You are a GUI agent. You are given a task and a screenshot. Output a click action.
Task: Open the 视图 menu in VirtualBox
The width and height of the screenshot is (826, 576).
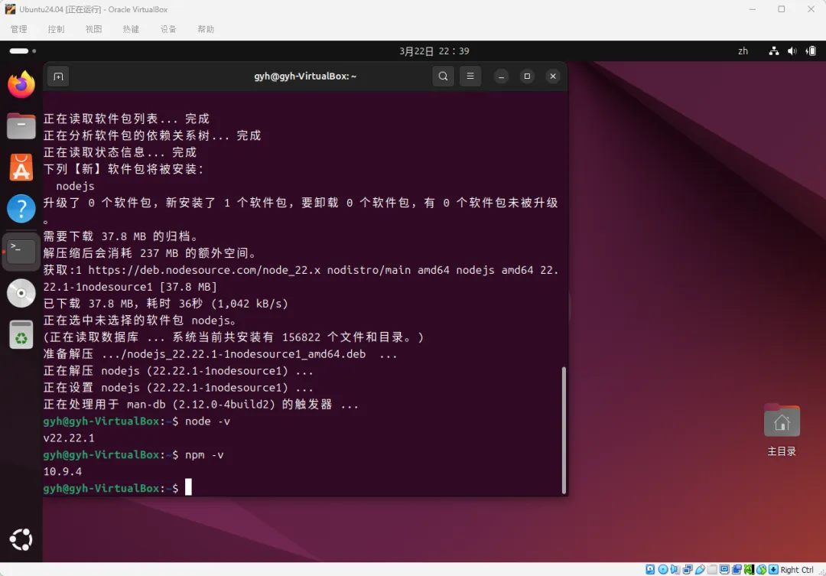(x=94, y=29)
